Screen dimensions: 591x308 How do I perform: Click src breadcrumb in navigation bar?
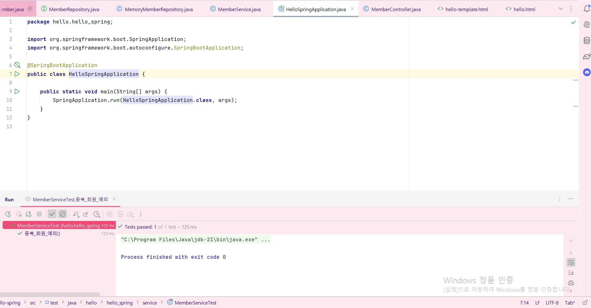point(33,303)
